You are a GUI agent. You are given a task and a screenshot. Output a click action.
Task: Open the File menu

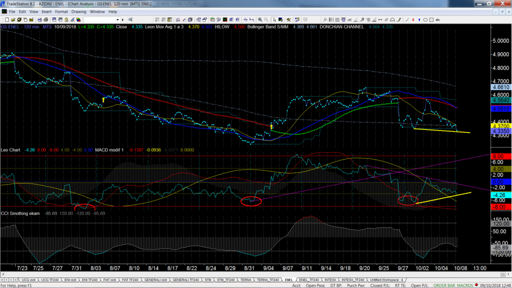click(x=12, y=12)
